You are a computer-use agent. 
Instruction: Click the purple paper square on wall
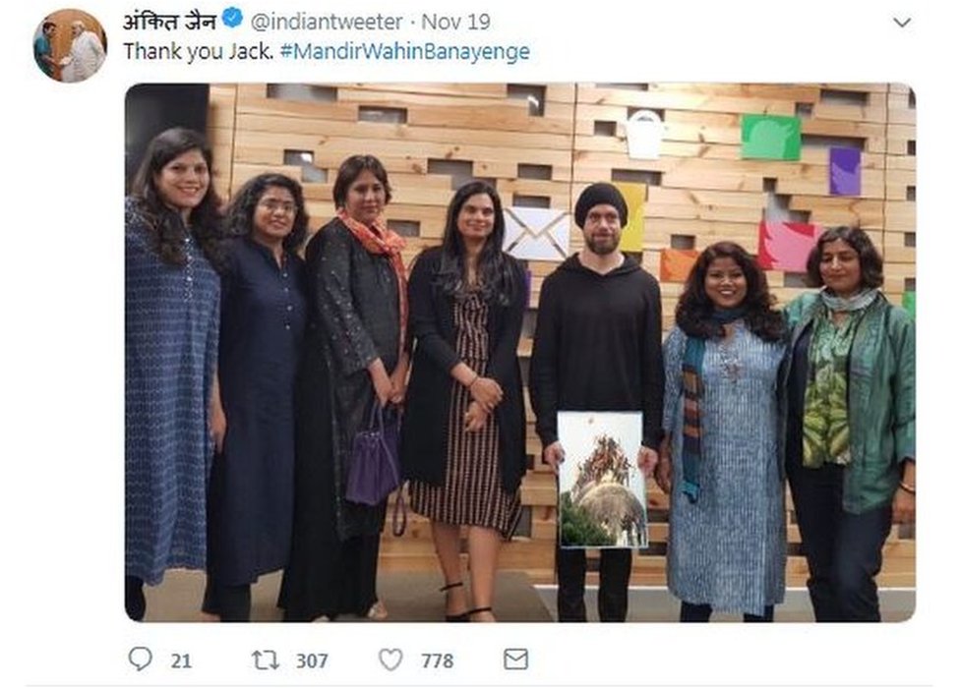click(844, 171)
